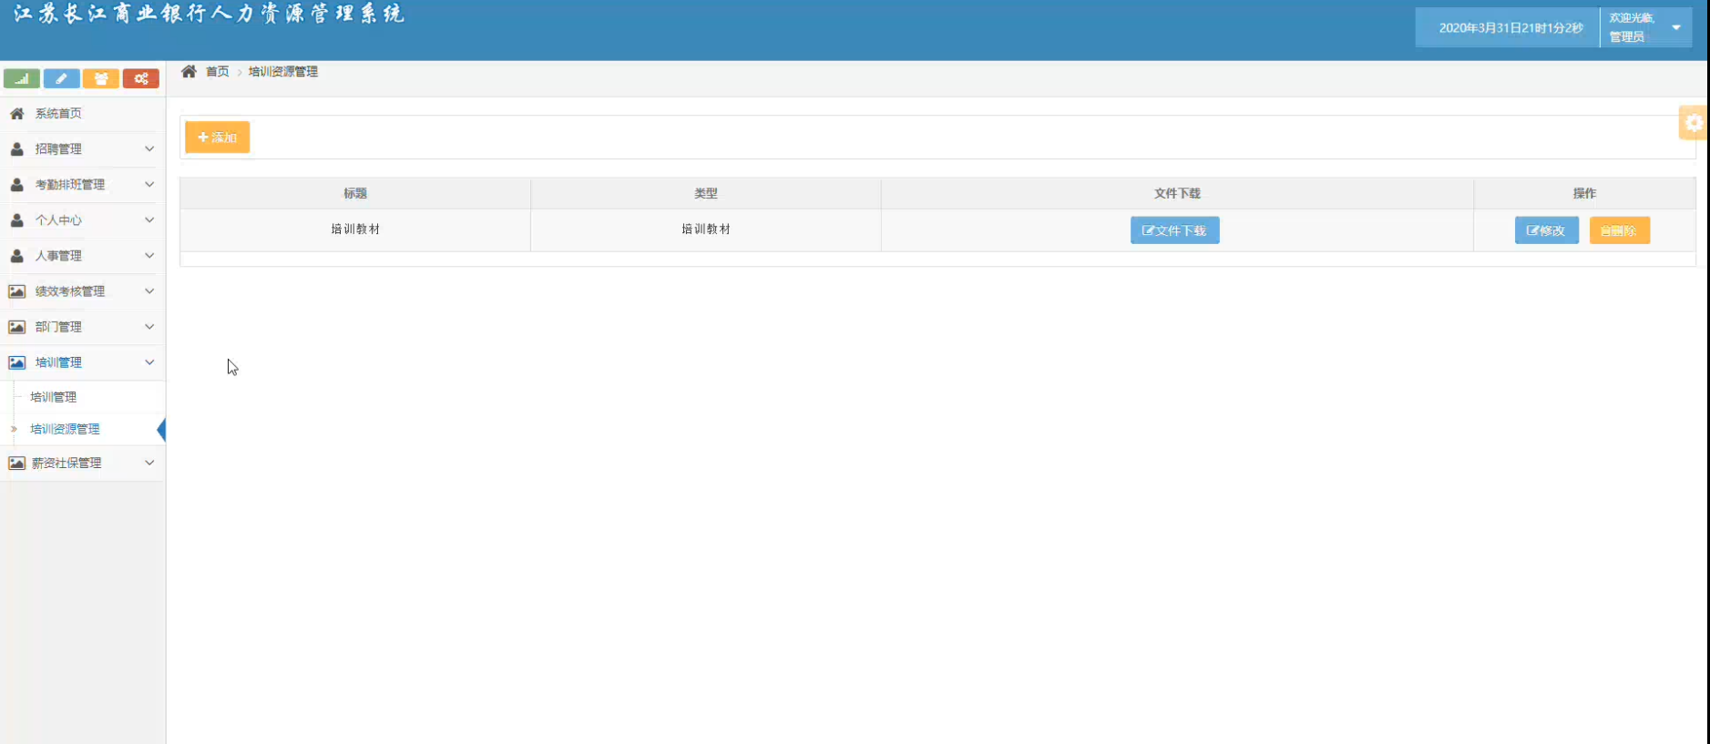Click the orange 添加 button

pos(217,138)
